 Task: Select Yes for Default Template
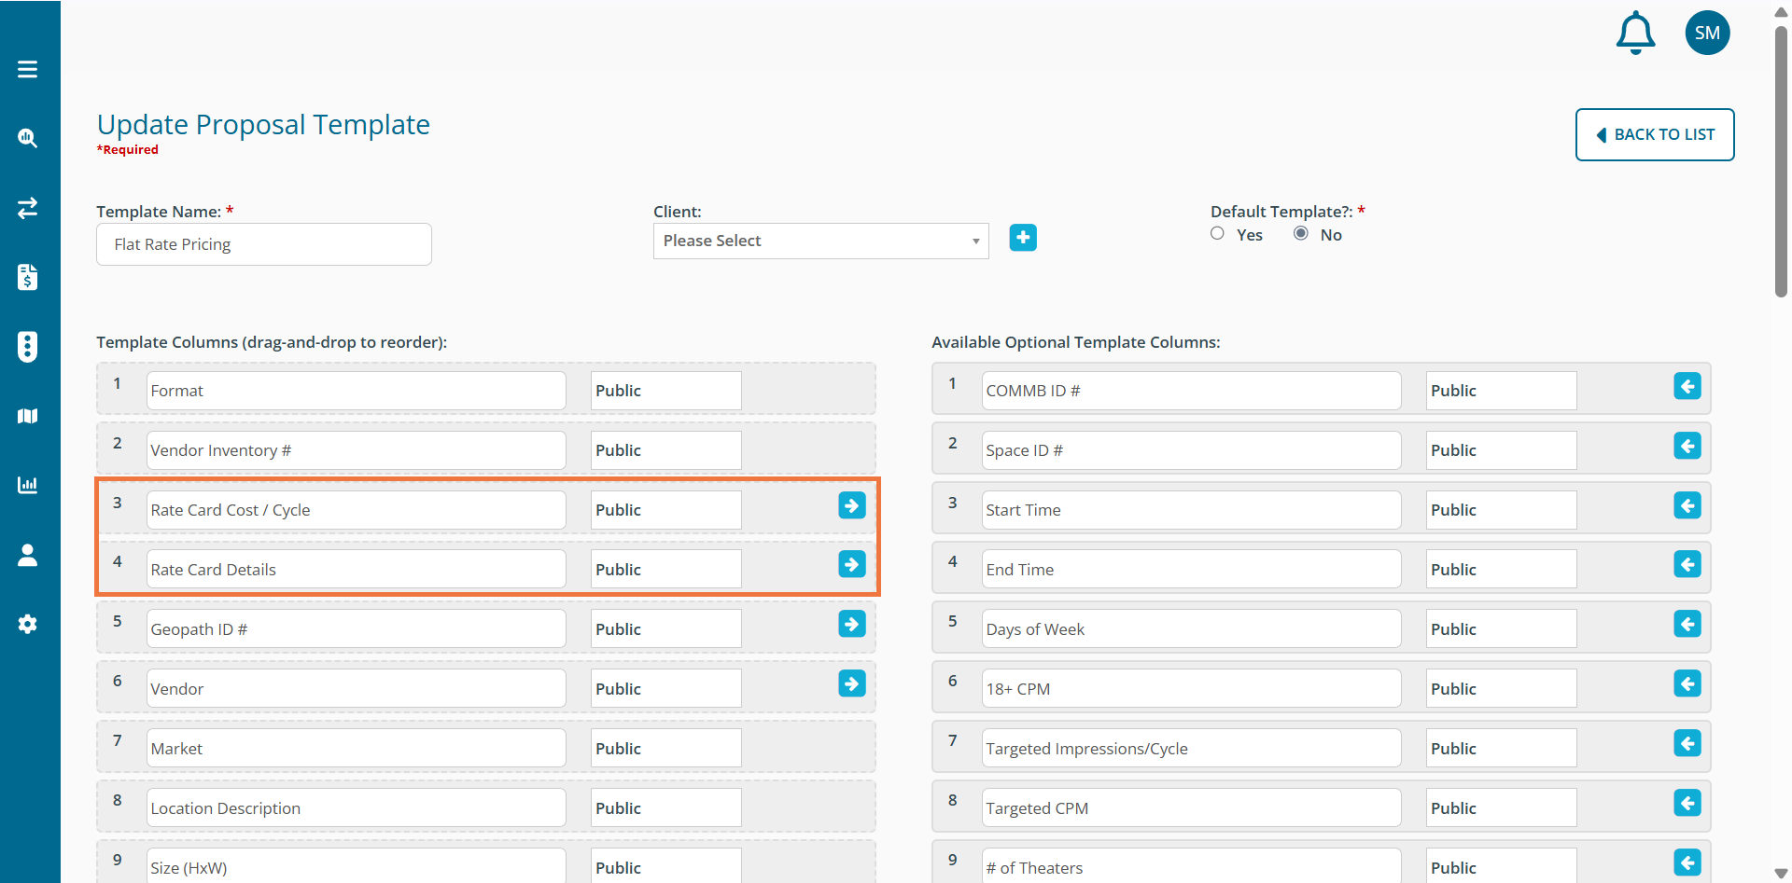pyautogui.click(x=1217, y=234)
